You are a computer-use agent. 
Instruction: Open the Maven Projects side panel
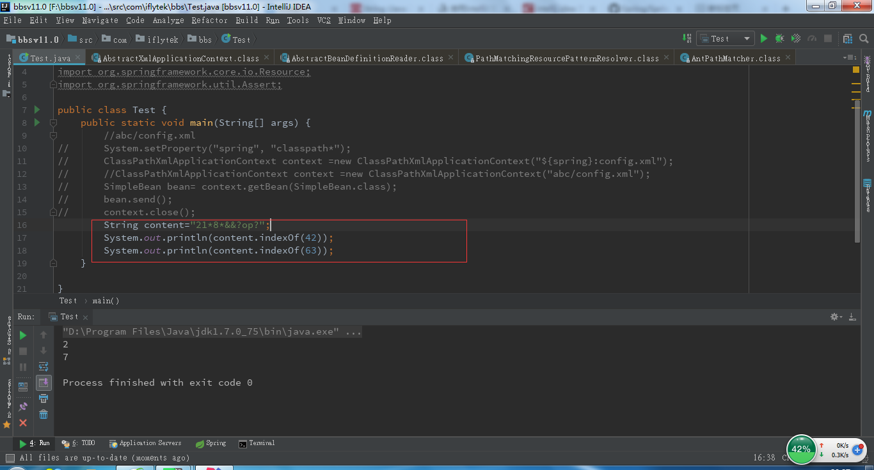pyautogui.click(x=868, y=137)
